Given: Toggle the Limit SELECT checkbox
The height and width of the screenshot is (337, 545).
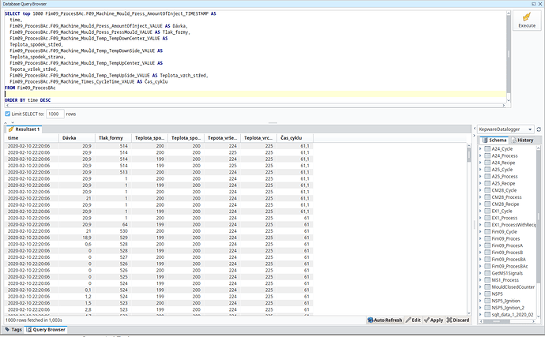Looking at the screenshot, I should [8, 114].
